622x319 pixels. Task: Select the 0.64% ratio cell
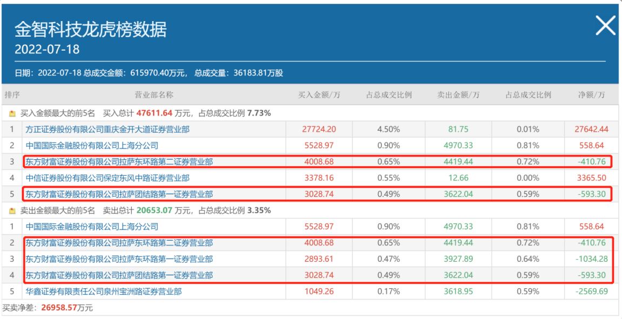528,259
